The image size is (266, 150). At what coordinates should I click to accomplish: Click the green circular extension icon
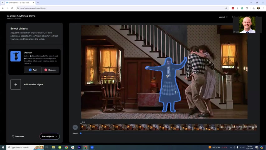click(x=242, y=8)
